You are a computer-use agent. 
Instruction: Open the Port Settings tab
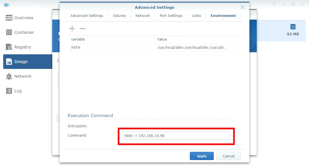pyautogui.click(x=171, y=16)
